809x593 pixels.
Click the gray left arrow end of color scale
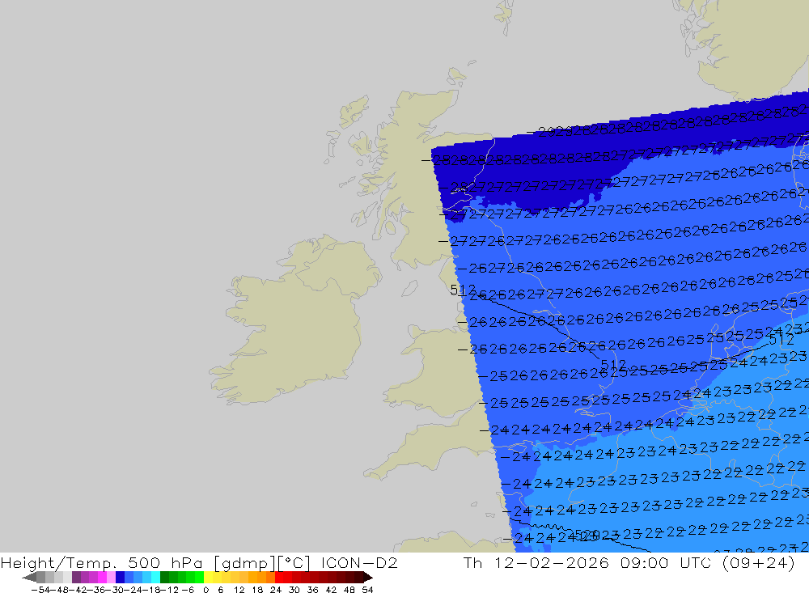(29, 578)
